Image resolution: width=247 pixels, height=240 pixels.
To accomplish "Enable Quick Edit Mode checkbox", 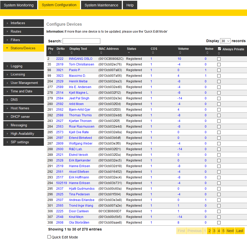I will pos(49,237).
